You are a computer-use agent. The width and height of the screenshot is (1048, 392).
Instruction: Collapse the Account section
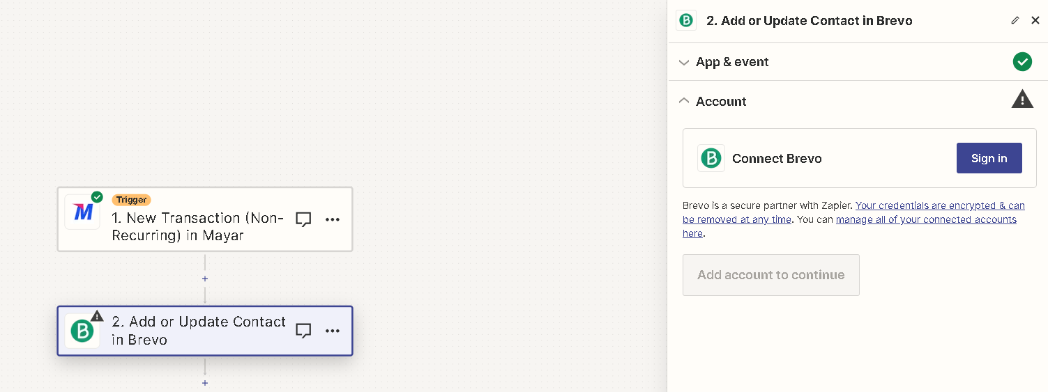pyautogui.click(x=857, y=101)
